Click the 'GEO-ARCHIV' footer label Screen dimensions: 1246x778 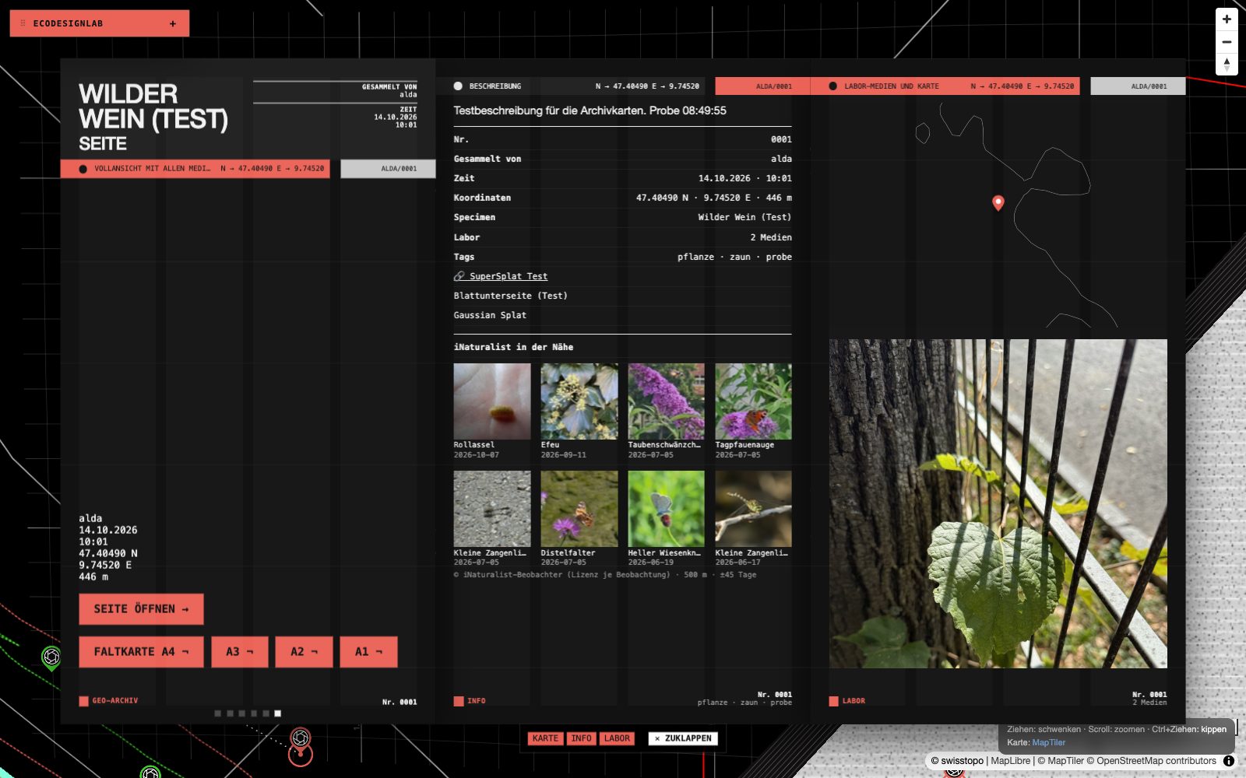click(115, 701)
